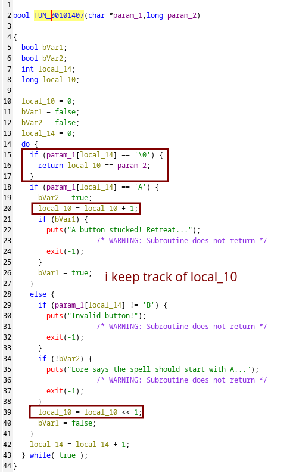Viewport: 293px width, 472px height.
Task: Click the puts call with 'A button stucked'
Action: [x=123, y=230]
